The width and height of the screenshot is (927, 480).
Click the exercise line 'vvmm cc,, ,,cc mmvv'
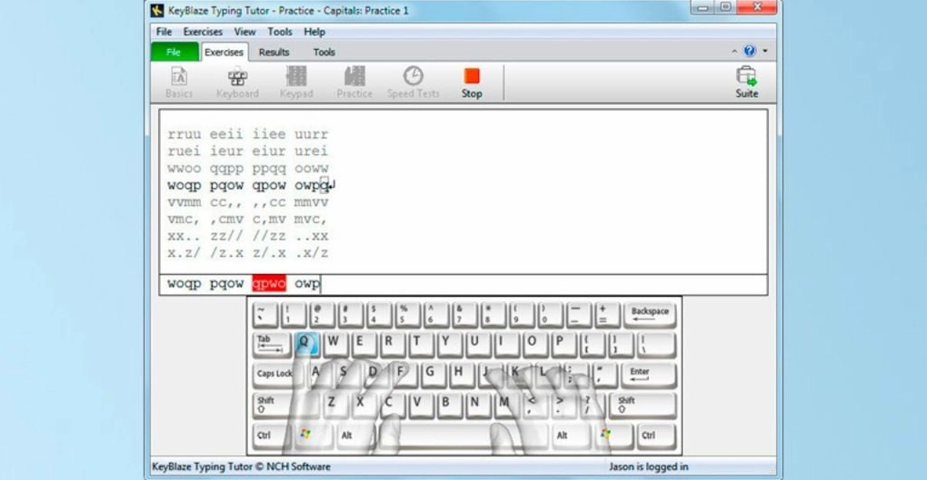pos(248,202)
